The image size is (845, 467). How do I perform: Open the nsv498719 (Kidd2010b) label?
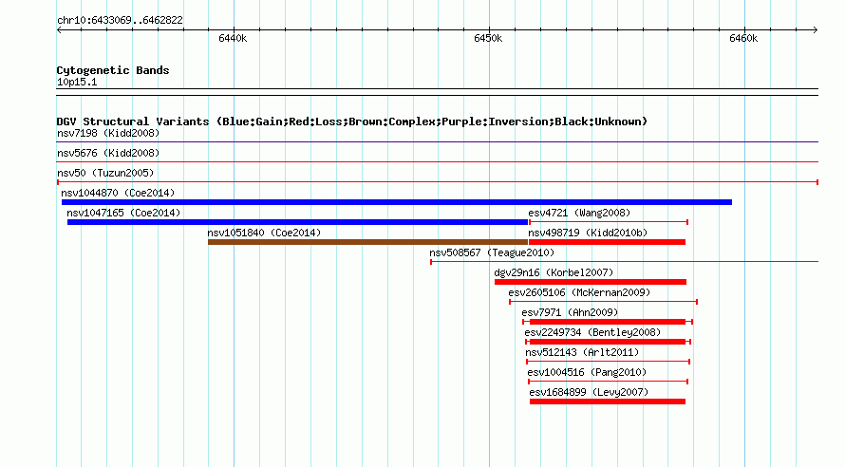point(588,233)
